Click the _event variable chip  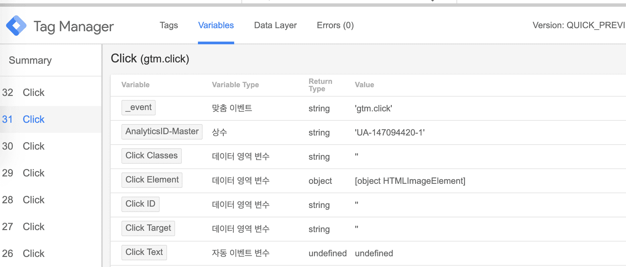(x=138, y=108)
